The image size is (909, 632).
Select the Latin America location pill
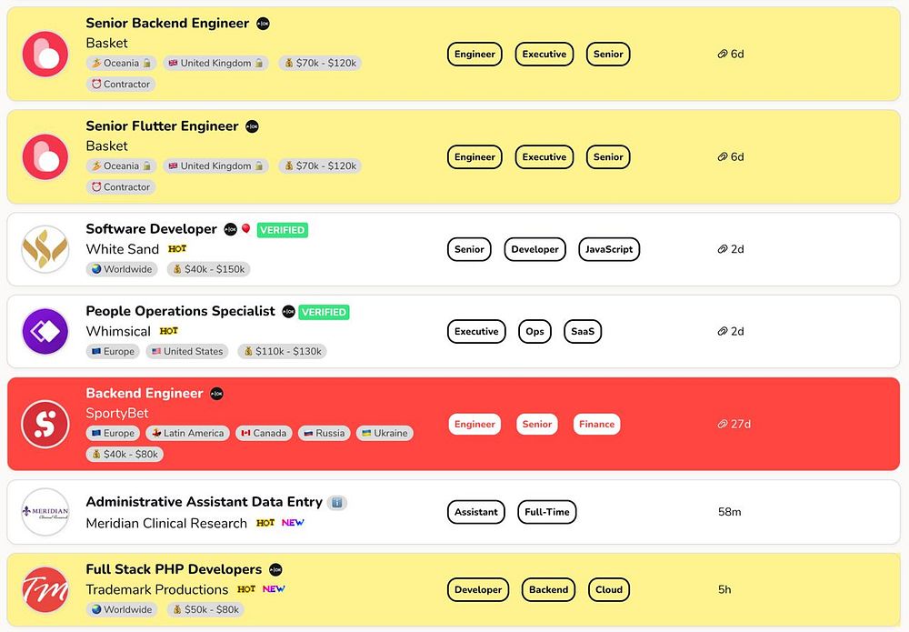pyautogui.click(x=188, y=433)
